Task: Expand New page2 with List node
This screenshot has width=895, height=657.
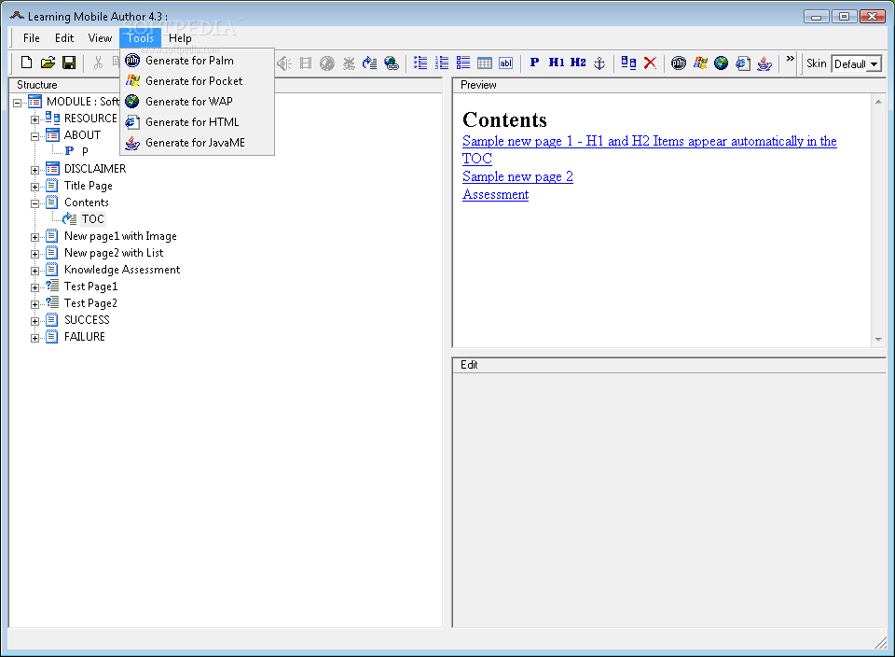Action: 34,254
